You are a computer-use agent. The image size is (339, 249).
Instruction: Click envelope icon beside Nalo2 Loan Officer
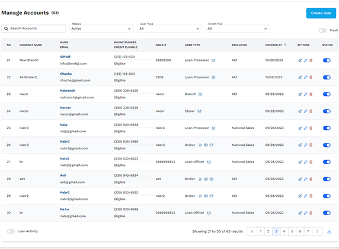(x=209, y=162)
